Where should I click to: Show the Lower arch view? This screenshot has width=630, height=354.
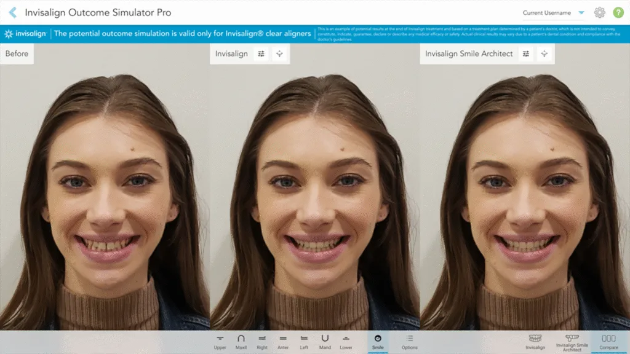coord(346,342)
